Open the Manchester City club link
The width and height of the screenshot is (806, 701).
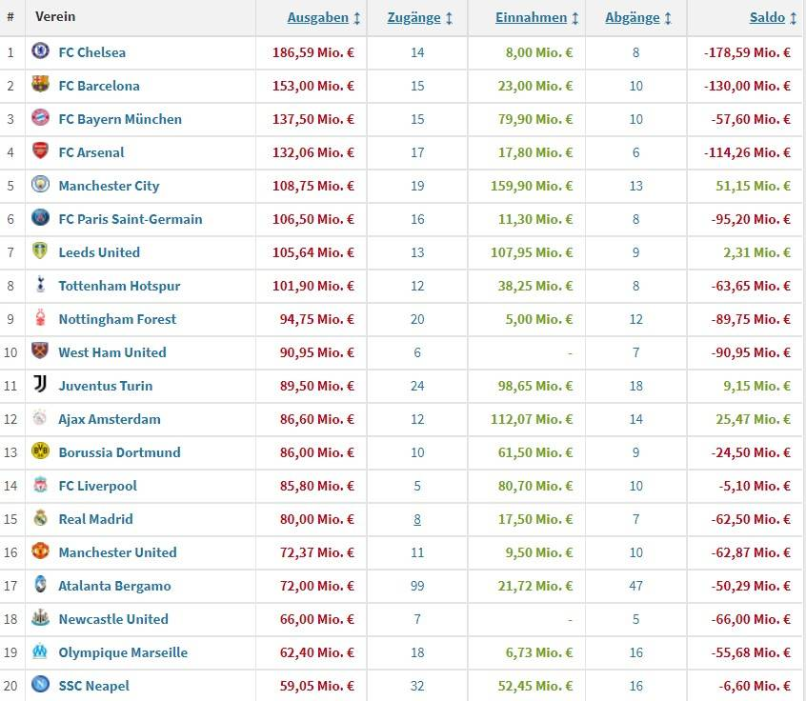[x=109, y=186]
